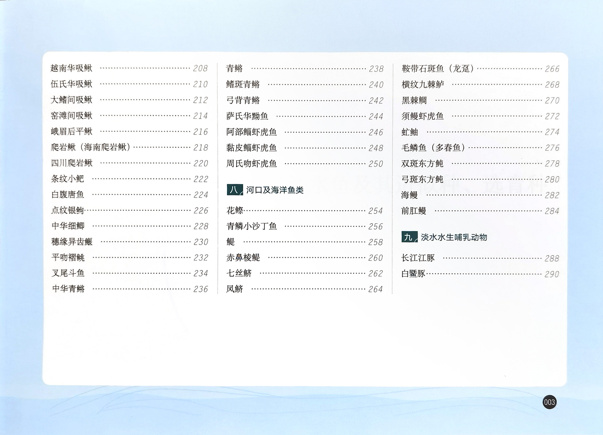Click the section eight number badge

tap(234, 190)
